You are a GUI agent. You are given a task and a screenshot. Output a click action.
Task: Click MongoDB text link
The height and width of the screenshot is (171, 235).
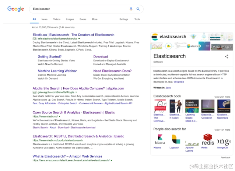(223, 148)
